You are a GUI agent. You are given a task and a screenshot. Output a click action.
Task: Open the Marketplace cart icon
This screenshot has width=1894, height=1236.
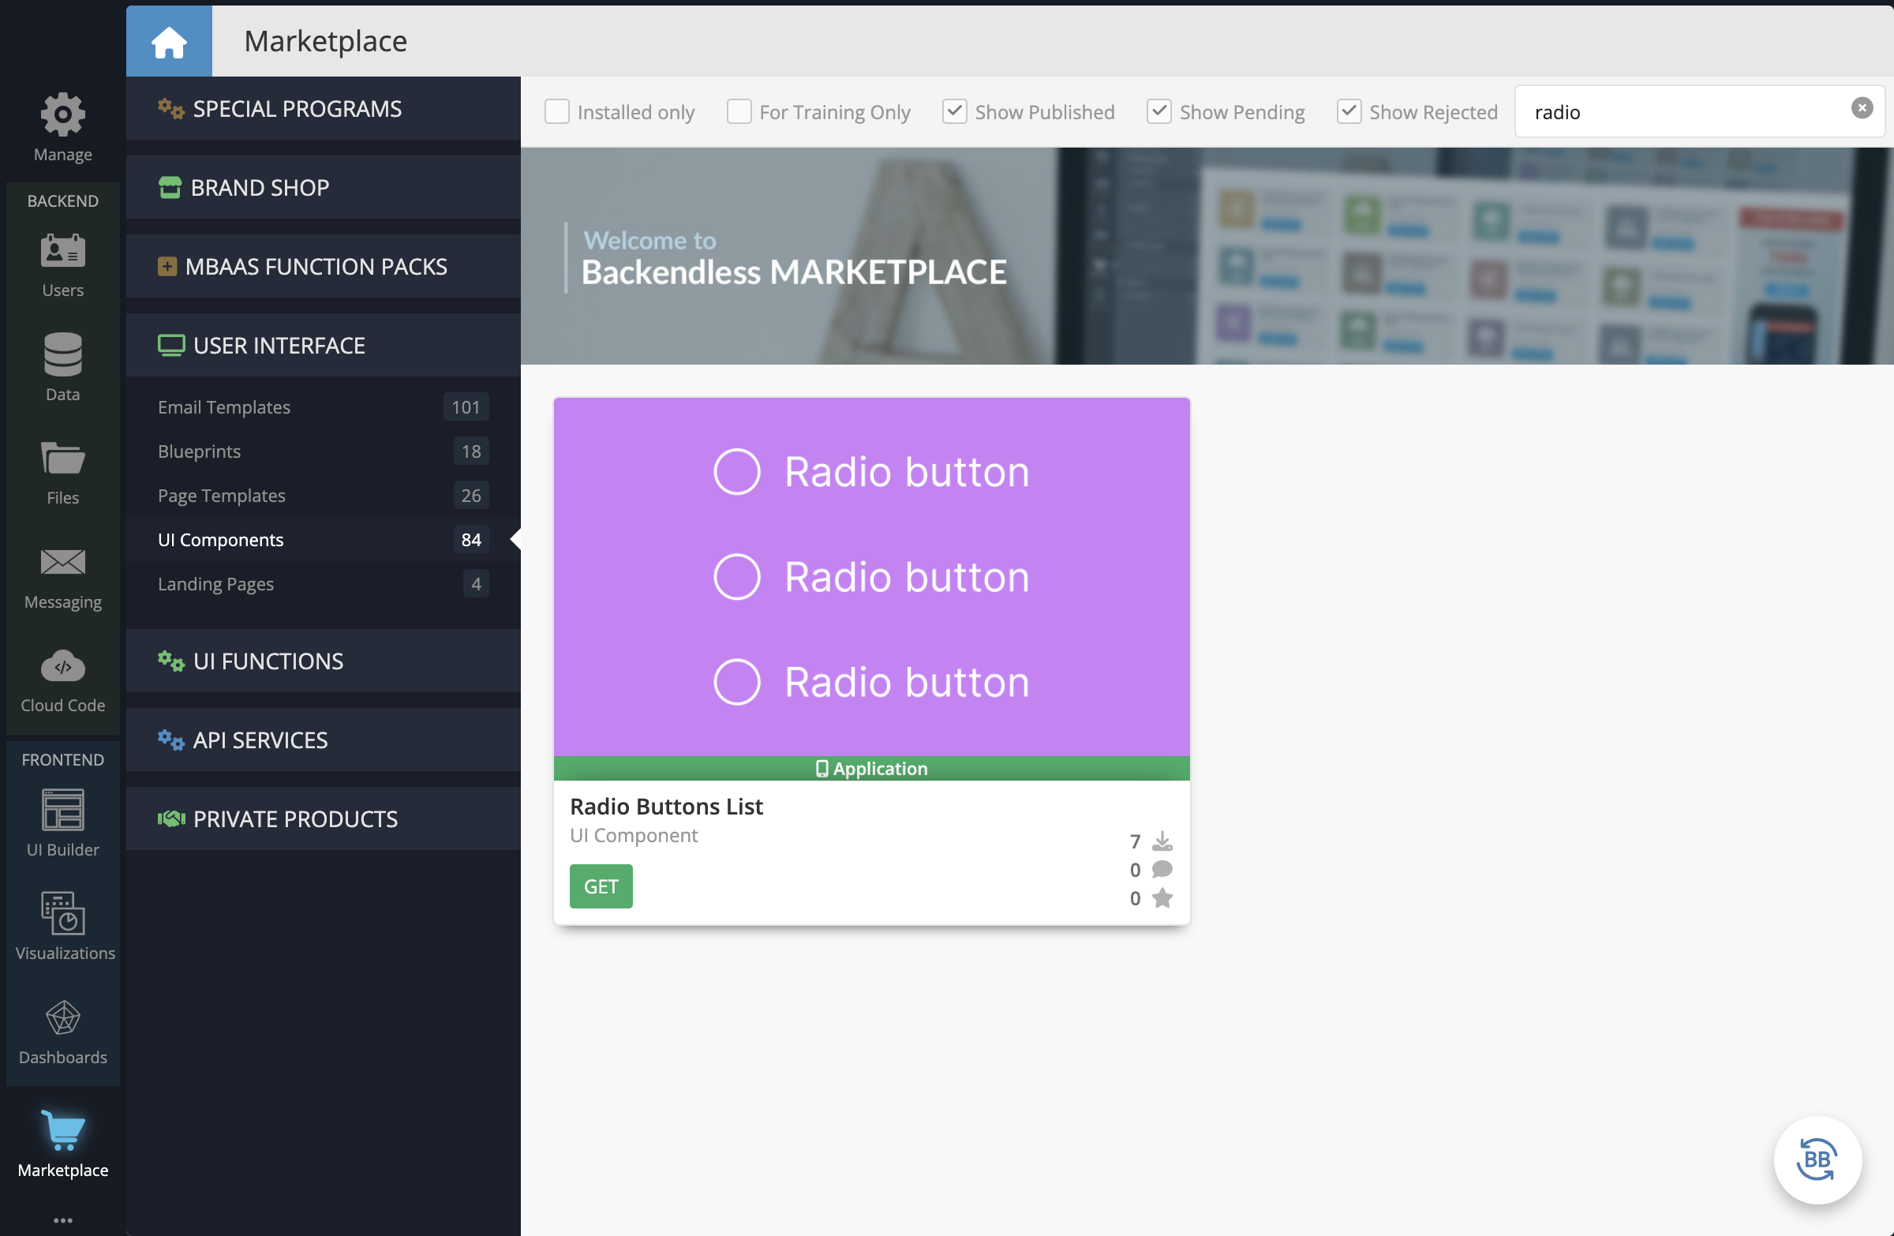click(63, 1130)
